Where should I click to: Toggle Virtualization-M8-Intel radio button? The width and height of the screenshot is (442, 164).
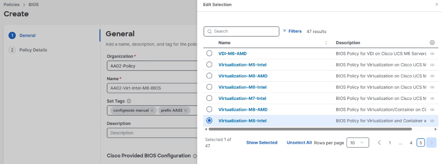tap(209, 120)
